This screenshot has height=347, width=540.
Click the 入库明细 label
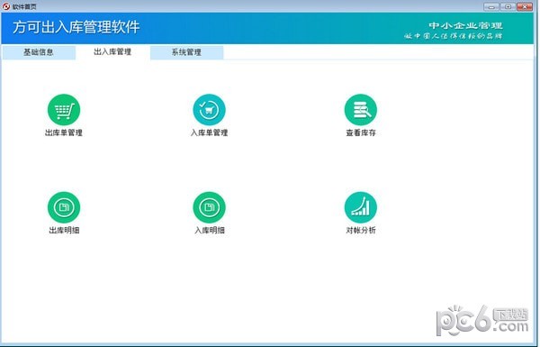tap(210, 230)
